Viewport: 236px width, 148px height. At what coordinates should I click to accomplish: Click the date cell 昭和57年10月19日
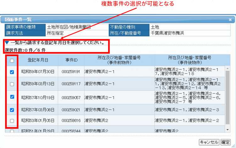point(38,98)
